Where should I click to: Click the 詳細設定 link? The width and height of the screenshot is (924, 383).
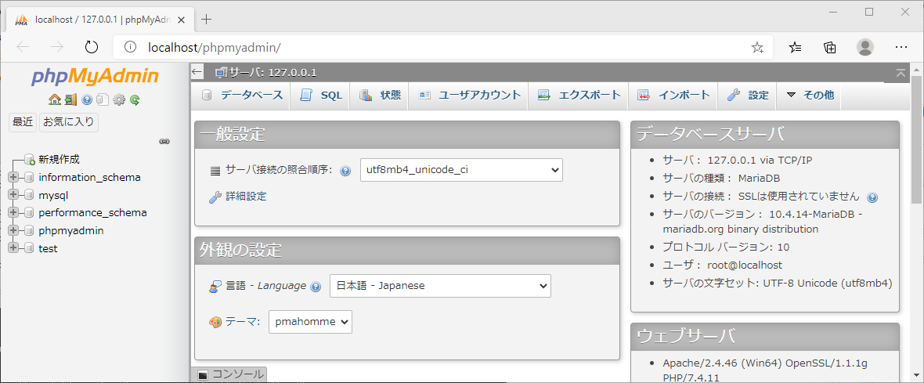246,197
